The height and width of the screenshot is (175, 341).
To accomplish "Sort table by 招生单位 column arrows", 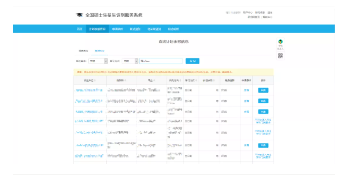I will coord(95,81).
